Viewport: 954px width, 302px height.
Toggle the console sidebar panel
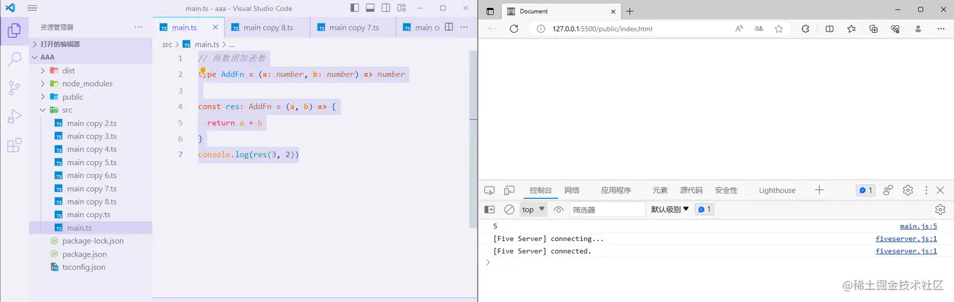[x=489, y=210]
